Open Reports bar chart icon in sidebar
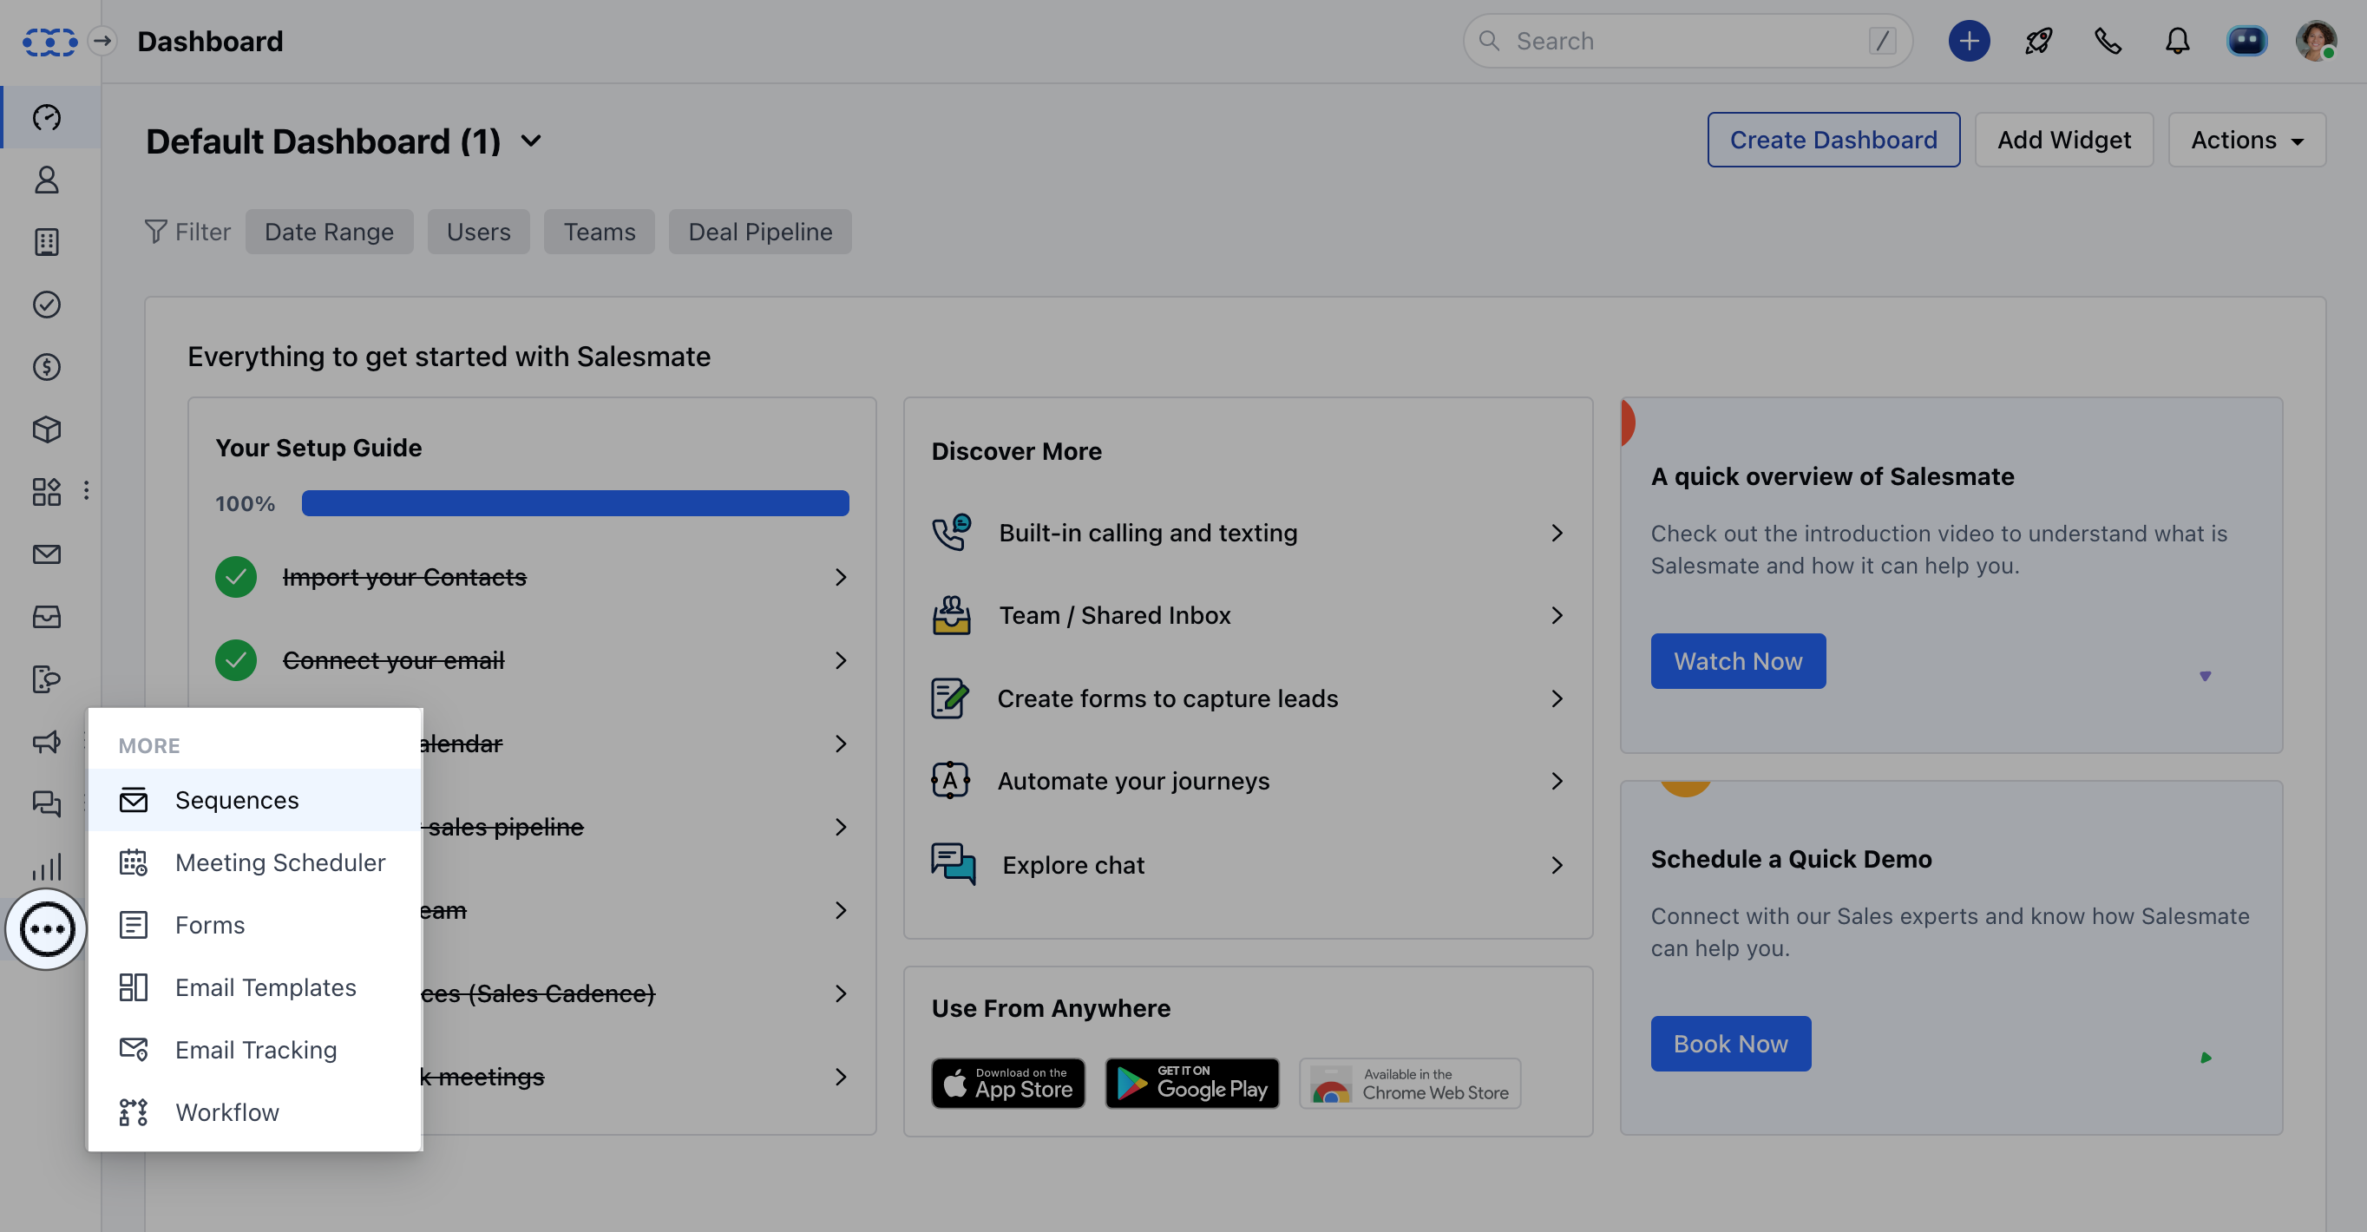 (47, 867)
